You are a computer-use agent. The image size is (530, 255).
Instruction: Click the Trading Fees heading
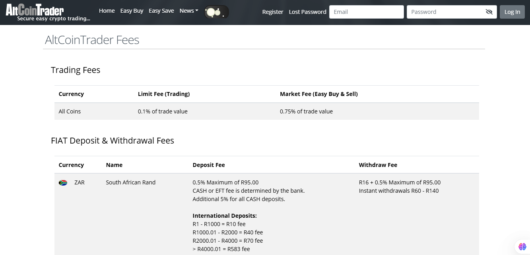pyautogui.click(x=76, y=70)
